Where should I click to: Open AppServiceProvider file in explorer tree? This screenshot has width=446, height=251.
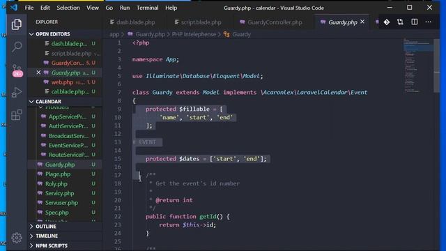coord(67,116)
